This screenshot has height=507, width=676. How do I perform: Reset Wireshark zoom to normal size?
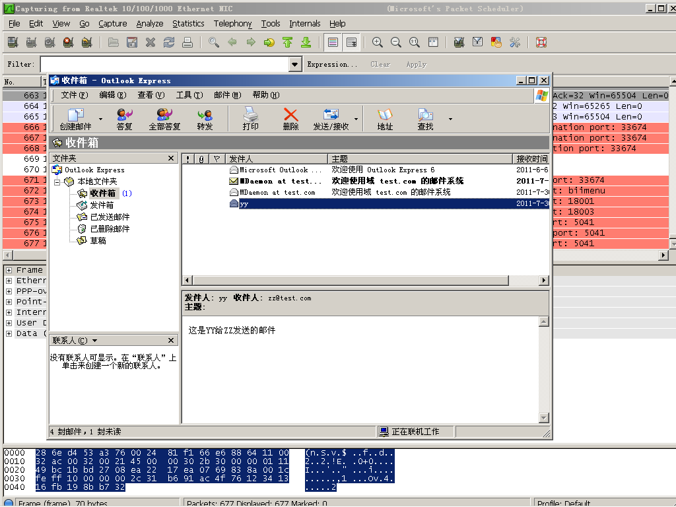point(415,42)
